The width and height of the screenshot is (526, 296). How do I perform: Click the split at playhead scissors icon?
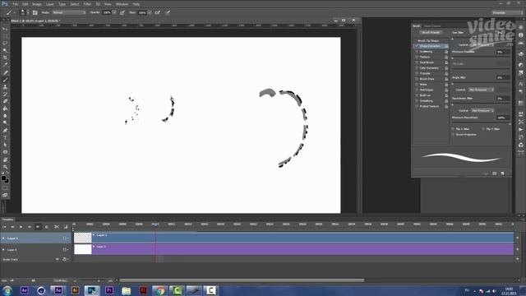tap(57, 227)
